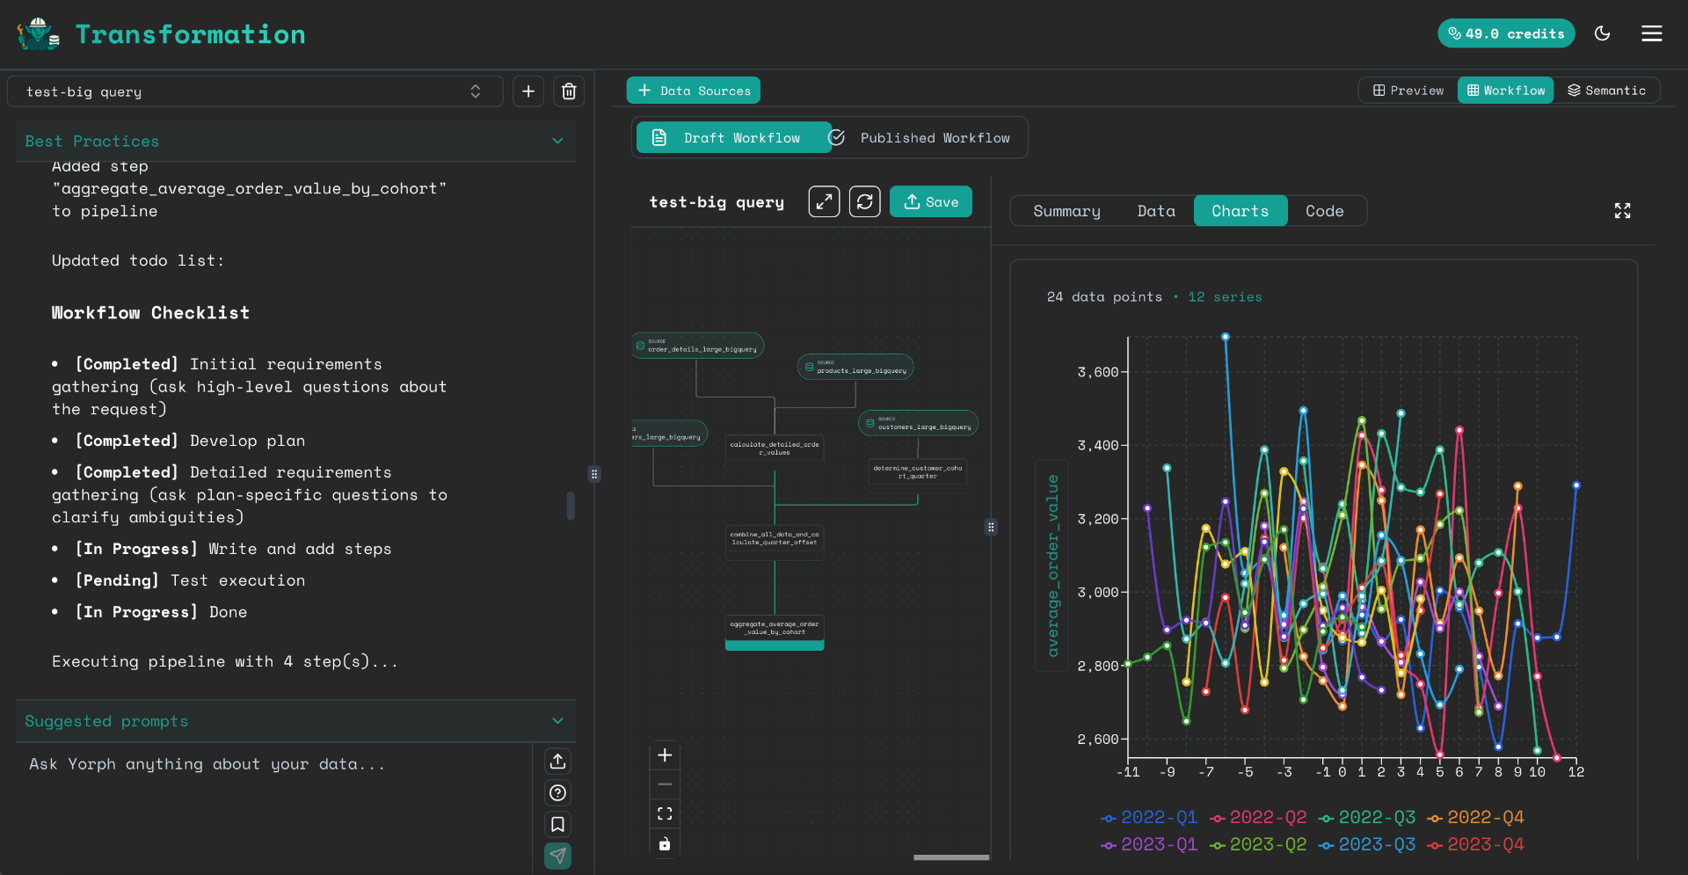The height and width of the screenshot is (875, 1688).
Task: Expand the workflow with the diagonal arrows icon
Action: tap(823, 201)
